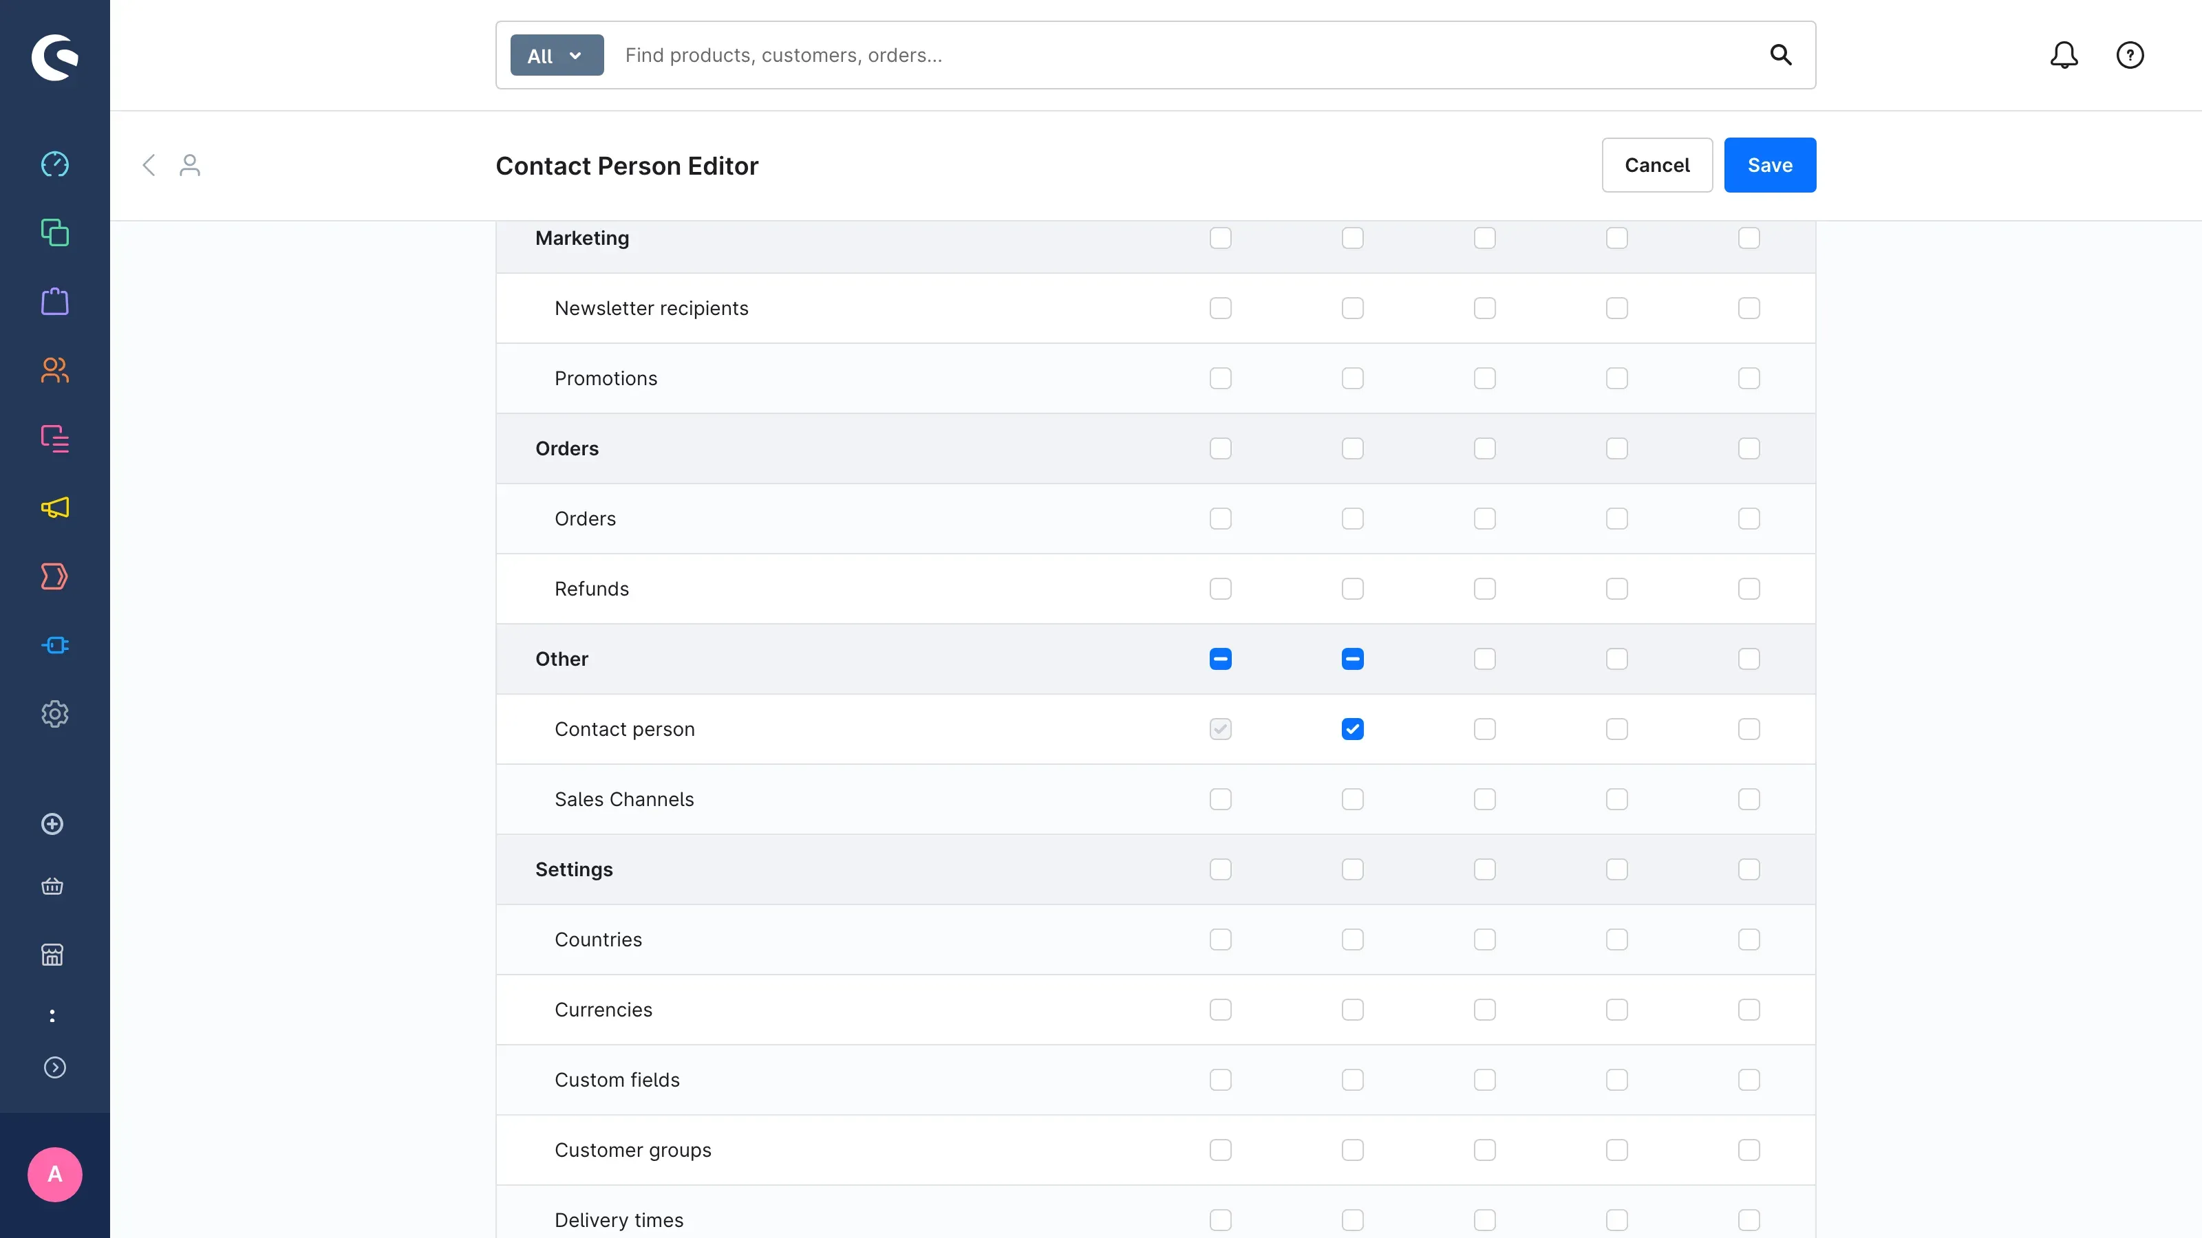Check the second-column checkbox for Countries
Image resolution: width=2202 pixels, height=1238 pixels.
[x=1352, y=939]
